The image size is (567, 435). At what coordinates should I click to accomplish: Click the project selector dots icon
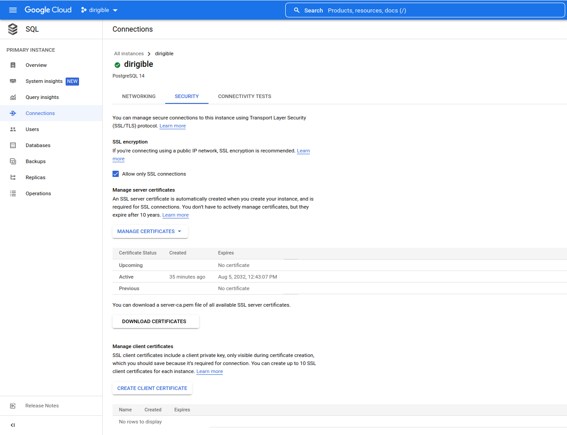click(83, 10)
